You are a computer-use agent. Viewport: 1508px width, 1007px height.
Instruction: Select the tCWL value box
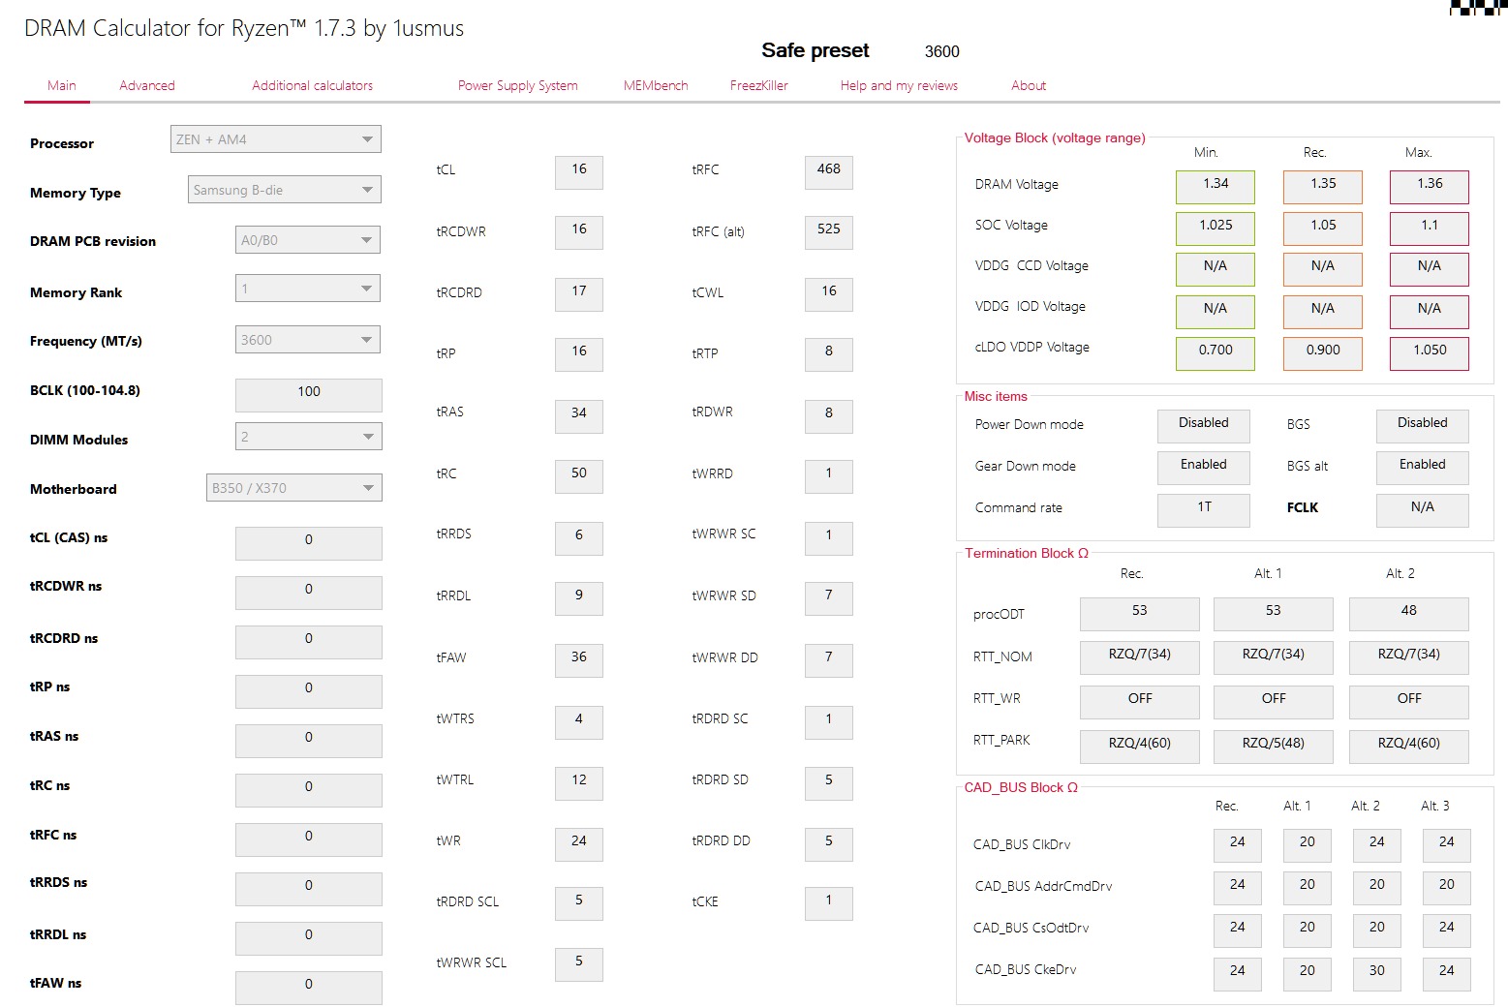pyautogui.click(x=829, y=294)
